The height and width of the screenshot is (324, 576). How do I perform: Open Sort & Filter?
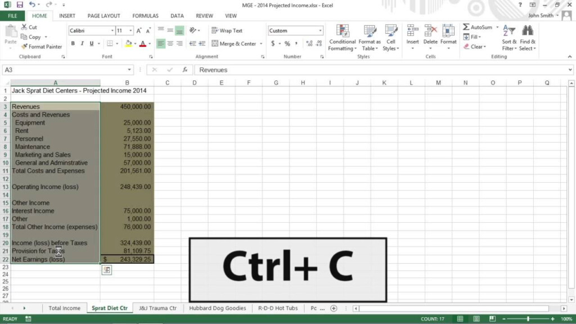tap(508, 37)
